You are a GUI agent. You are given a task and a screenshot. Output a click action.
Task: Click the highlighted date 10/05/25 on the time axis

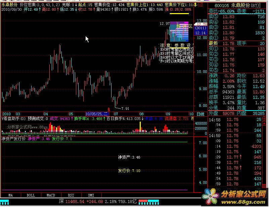pos(97,114)
